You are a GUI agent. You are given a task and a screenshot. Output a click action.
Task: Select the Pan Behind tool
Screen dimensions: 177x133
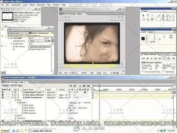152,19
